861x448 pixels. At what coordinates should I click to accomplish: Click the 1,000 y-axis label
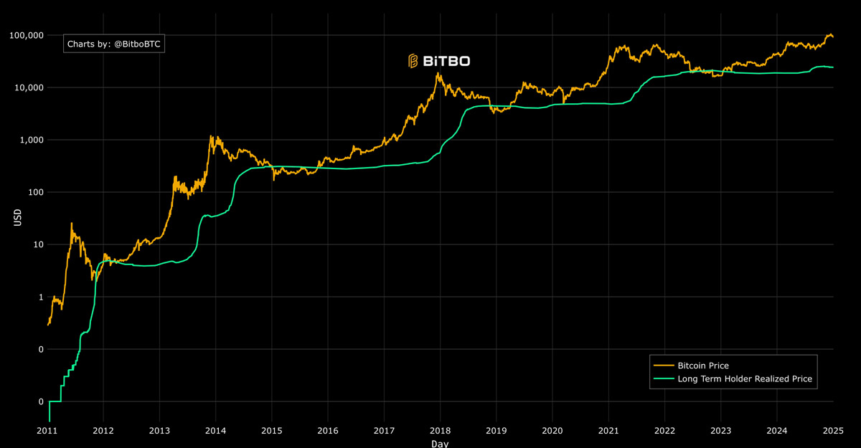33,140
